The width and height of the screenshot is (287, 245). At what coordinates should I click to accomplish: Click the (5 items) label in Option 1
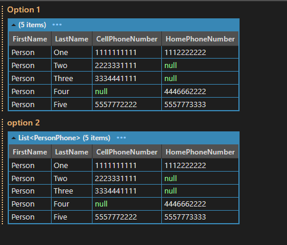(32, 25)
